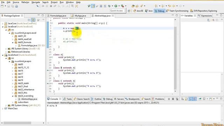Expand the lab22_inheritance package
Viewport: 224px width, 126px height.
point(13,90)
